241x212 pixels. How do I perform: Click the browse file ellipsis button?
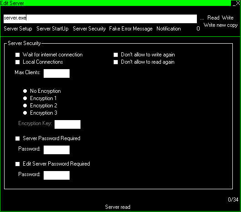[202, 19]
